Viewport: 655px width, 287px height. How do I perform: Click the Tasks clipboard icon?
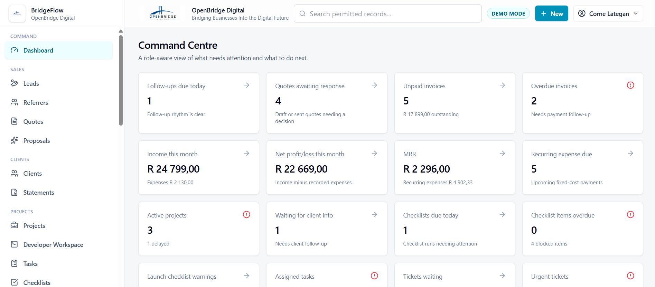pos(14,263)
